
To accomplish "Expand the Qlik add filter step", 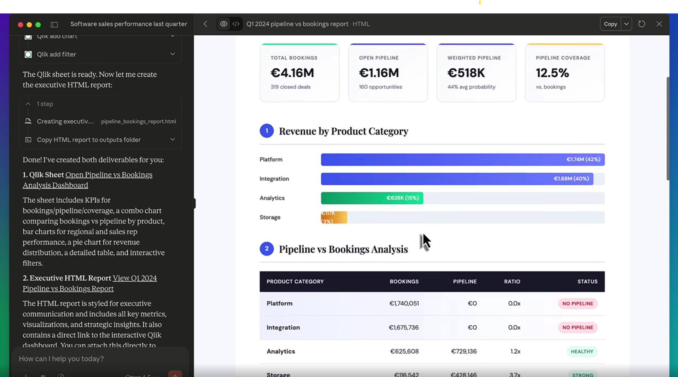I will 173,54.
